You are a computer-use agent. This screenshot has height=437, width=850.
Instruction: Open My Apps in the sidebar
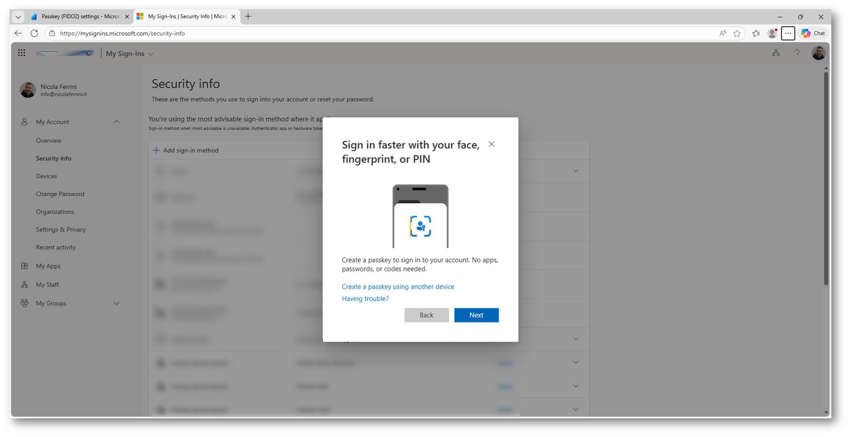click(48, 266)
